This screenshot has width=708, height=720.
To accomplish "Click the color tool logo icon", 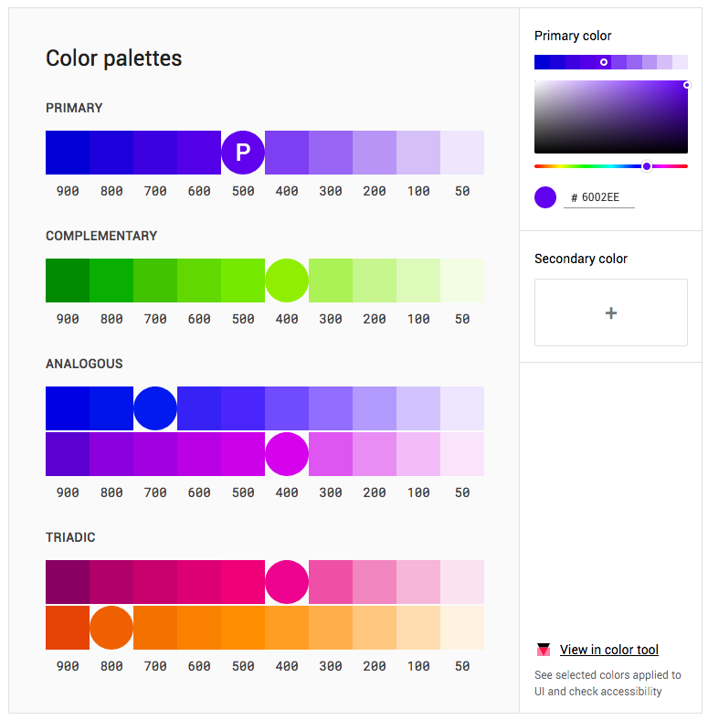I will point(544,651).
